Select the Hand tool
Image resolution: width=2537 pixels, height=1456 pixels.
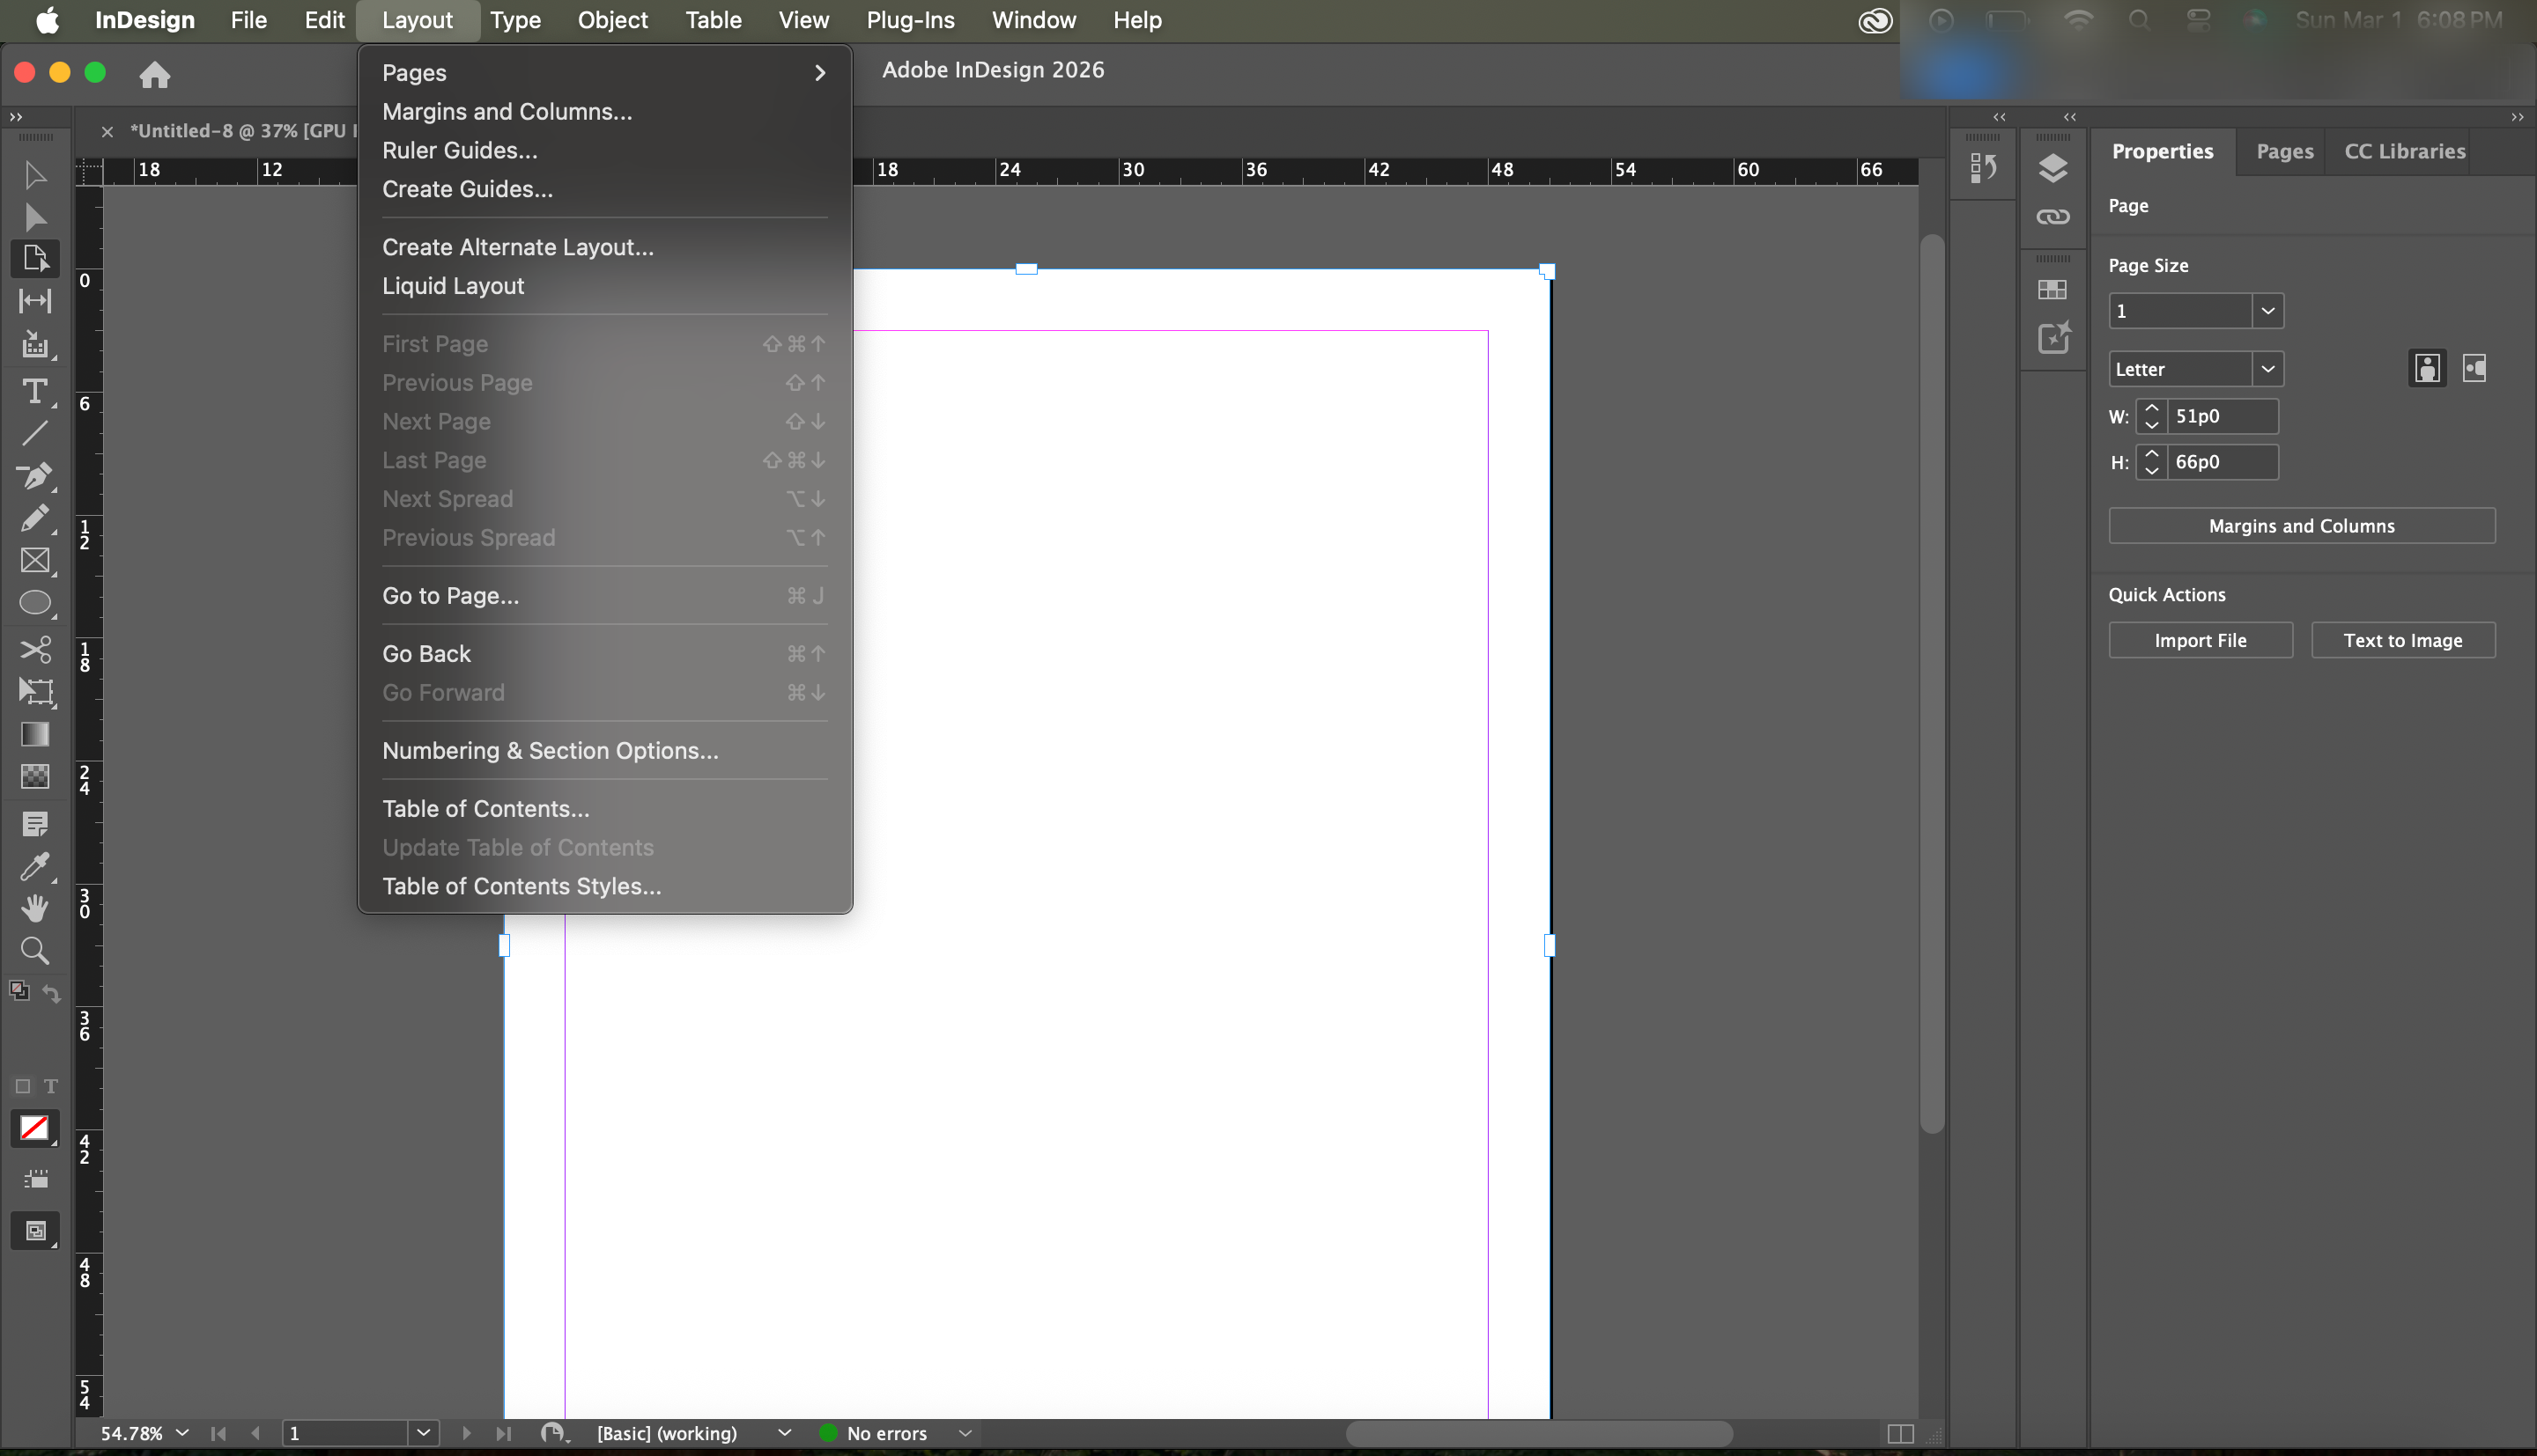click(x=35, y=908)
